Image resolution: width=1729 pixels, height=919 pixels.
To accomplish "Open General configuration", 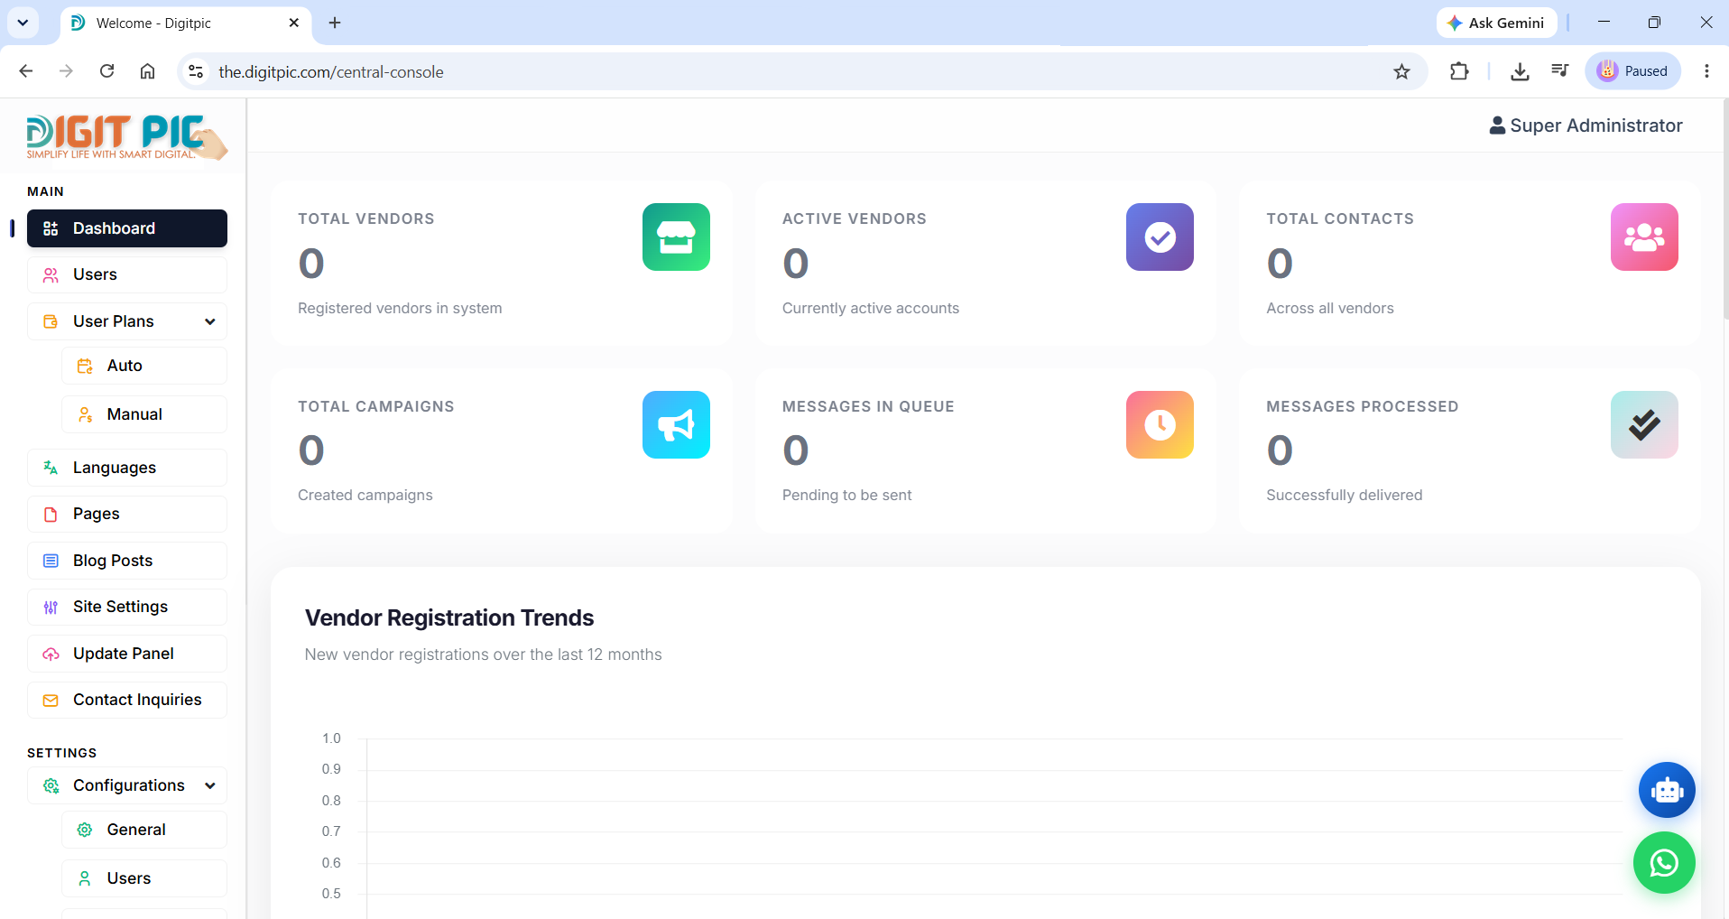I will (x=144, y=830).
